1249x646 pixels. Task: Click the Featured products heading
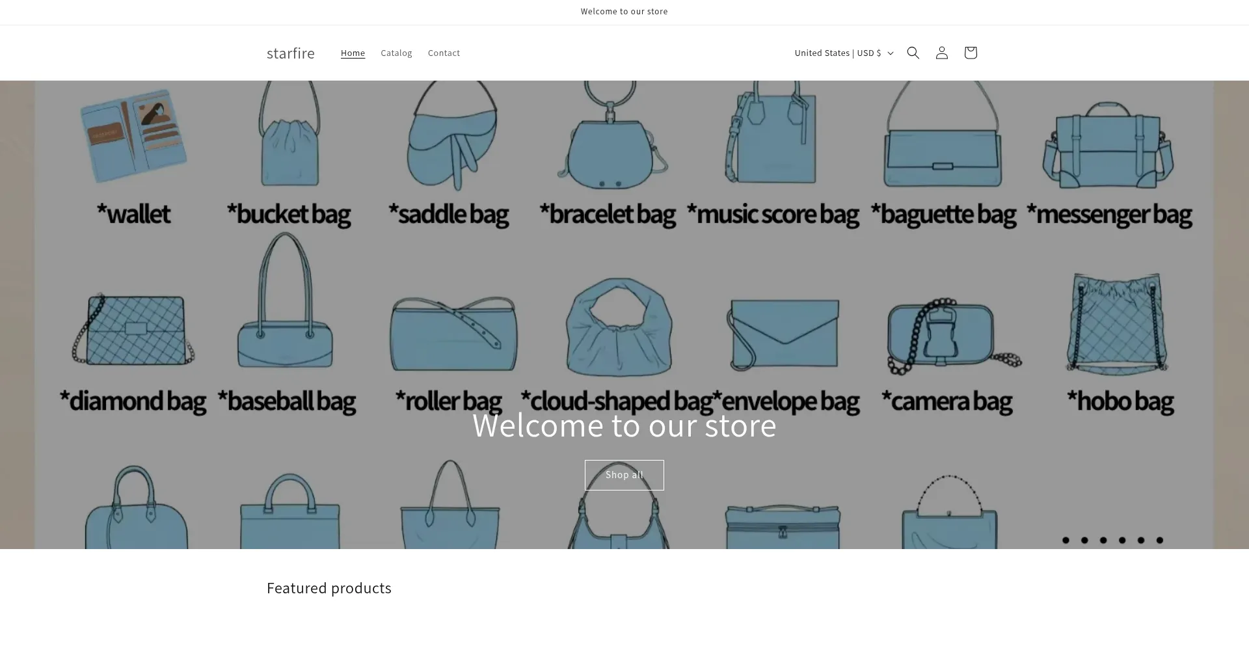coord(329,588)
